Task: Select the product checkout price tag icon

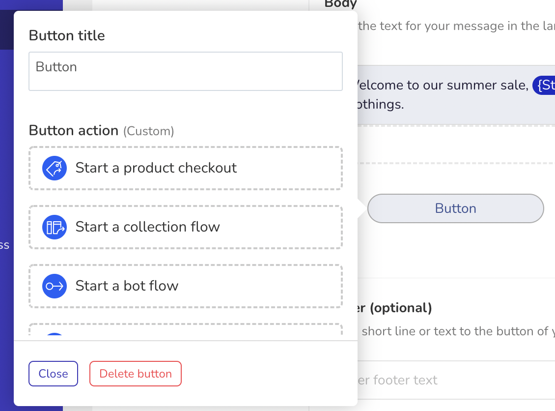Action: (x=55, y=168)
